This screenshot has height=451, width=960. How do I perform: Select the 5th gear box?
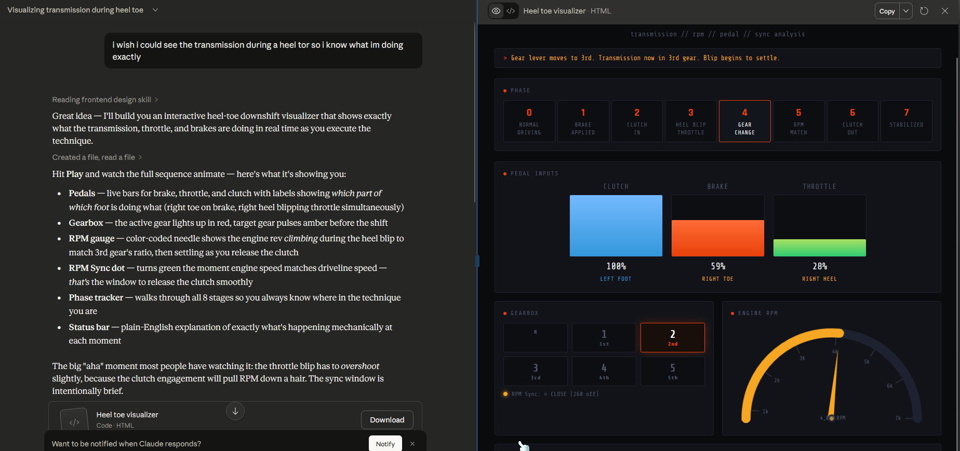(673, 371)
